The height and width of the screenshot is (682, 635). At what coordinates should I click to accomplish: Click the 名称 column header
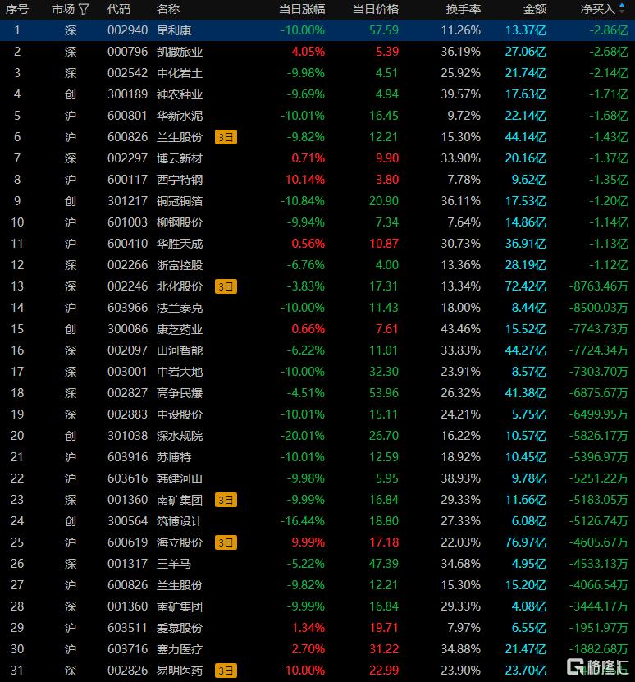[x=168, y=9]
